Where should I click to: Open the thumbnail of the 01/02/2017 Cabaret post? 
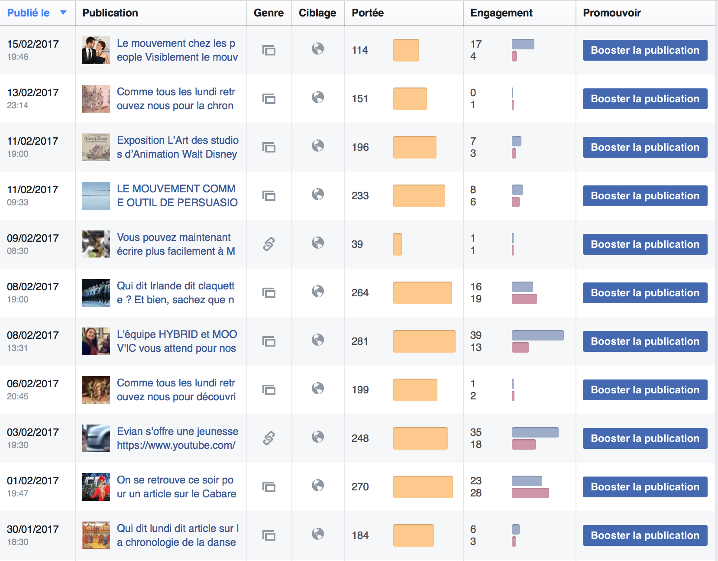[x=96, y=487]
